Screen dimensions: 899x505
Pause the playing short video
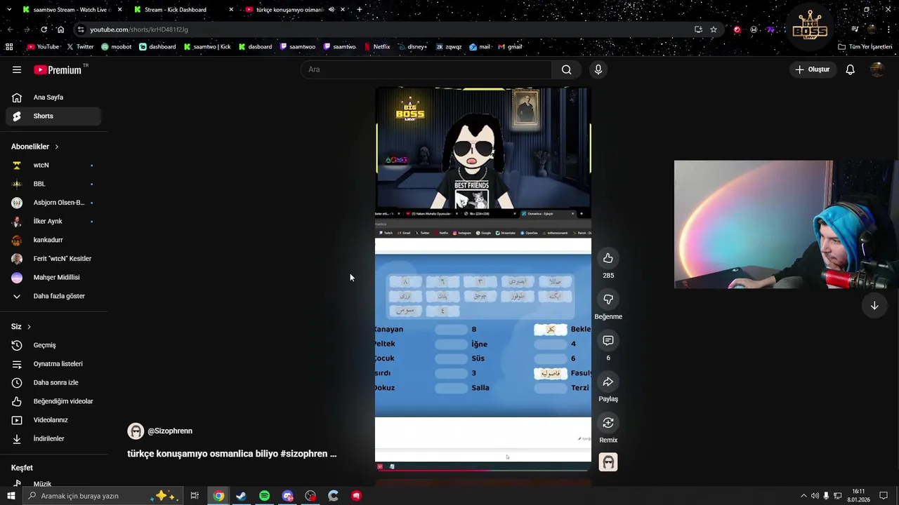pyautogui.click(x=483, y=281)
